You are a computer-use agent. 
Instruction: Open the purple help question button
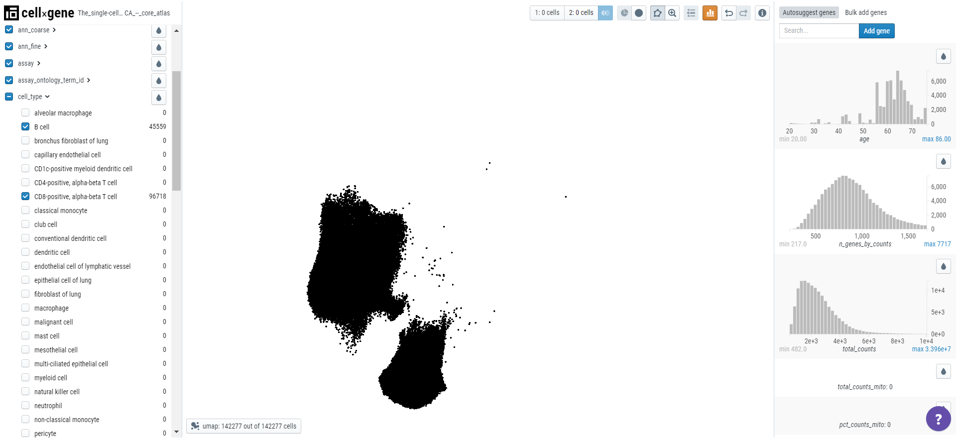939,419
